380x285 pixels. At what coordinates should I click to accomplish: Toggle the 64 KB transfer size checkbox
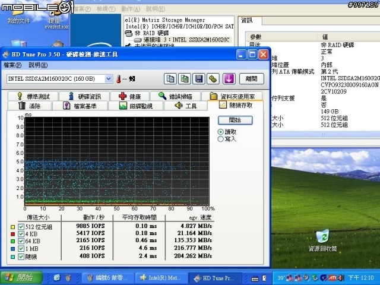[21, 241]
